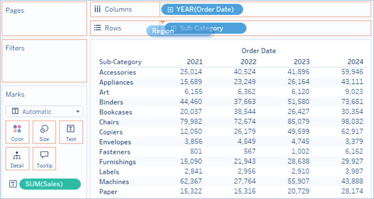Select the YEAR(Order Date) pill
This screenshot has width=374, height=199.
[x=202, y=10]
